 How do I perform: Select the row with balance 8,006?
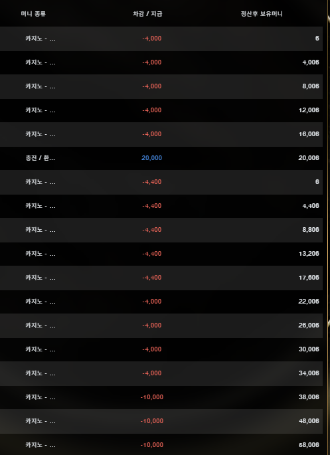161,86
